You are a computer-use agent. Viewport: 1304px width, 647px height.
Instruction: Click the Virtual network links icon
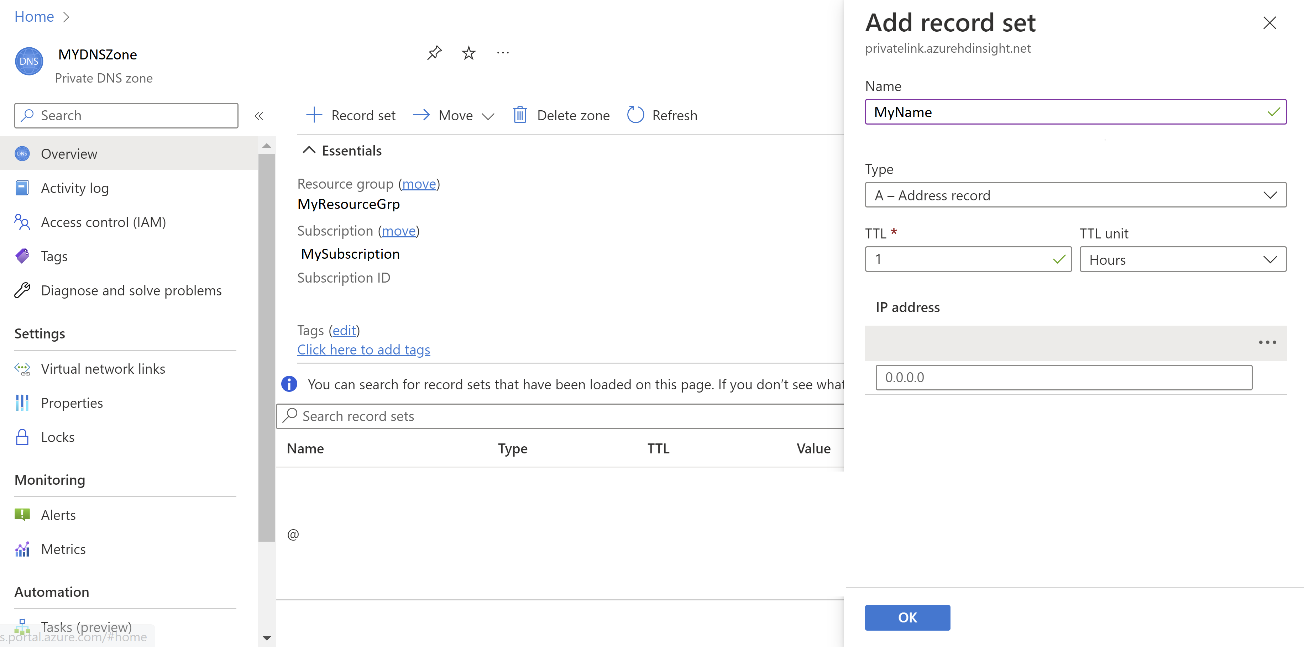pos(23,368)
